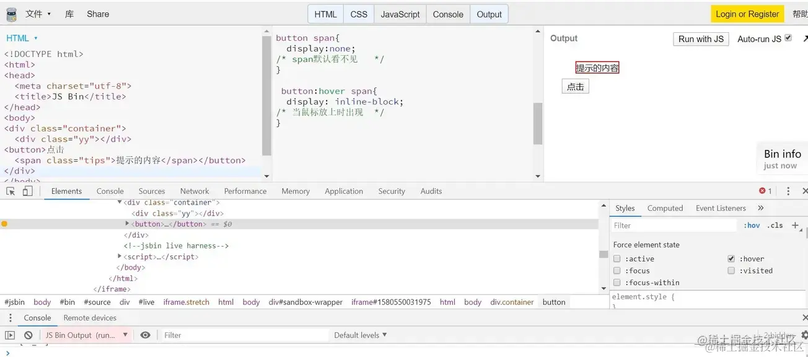
Task: Open the Audits tab
Action: click(431, 191)
